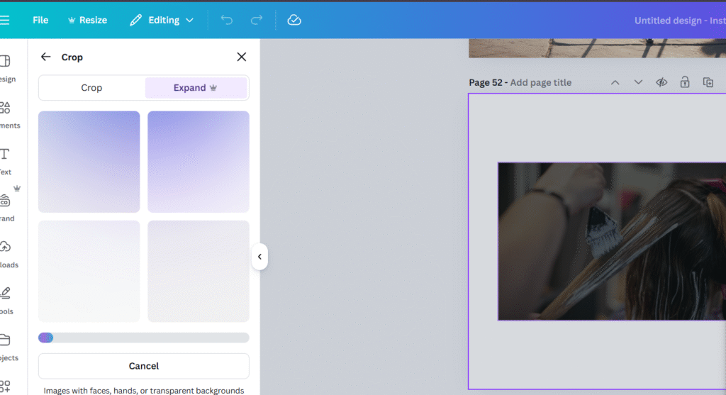Click the cloud save status icon

click(294, 20)
